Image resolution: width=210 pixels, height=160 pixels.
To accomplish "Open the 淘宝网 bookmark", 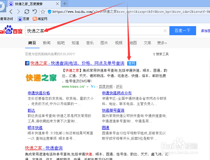I will click(40, 19).
